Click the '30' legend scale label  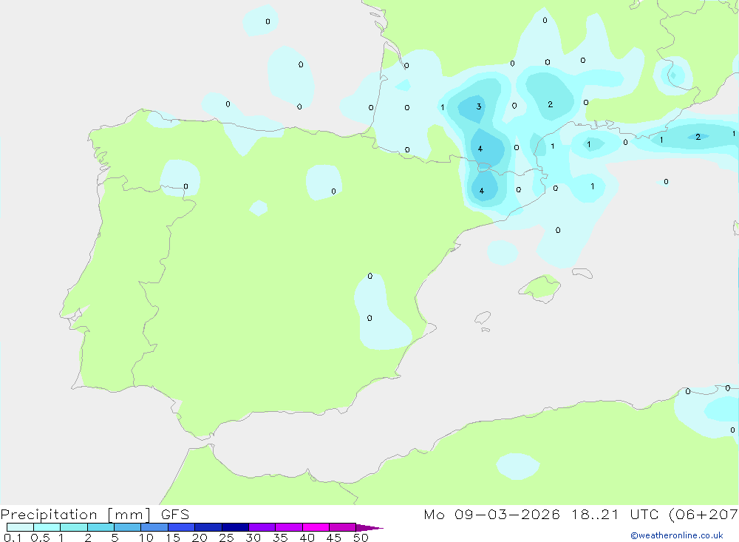coord(253,538)
